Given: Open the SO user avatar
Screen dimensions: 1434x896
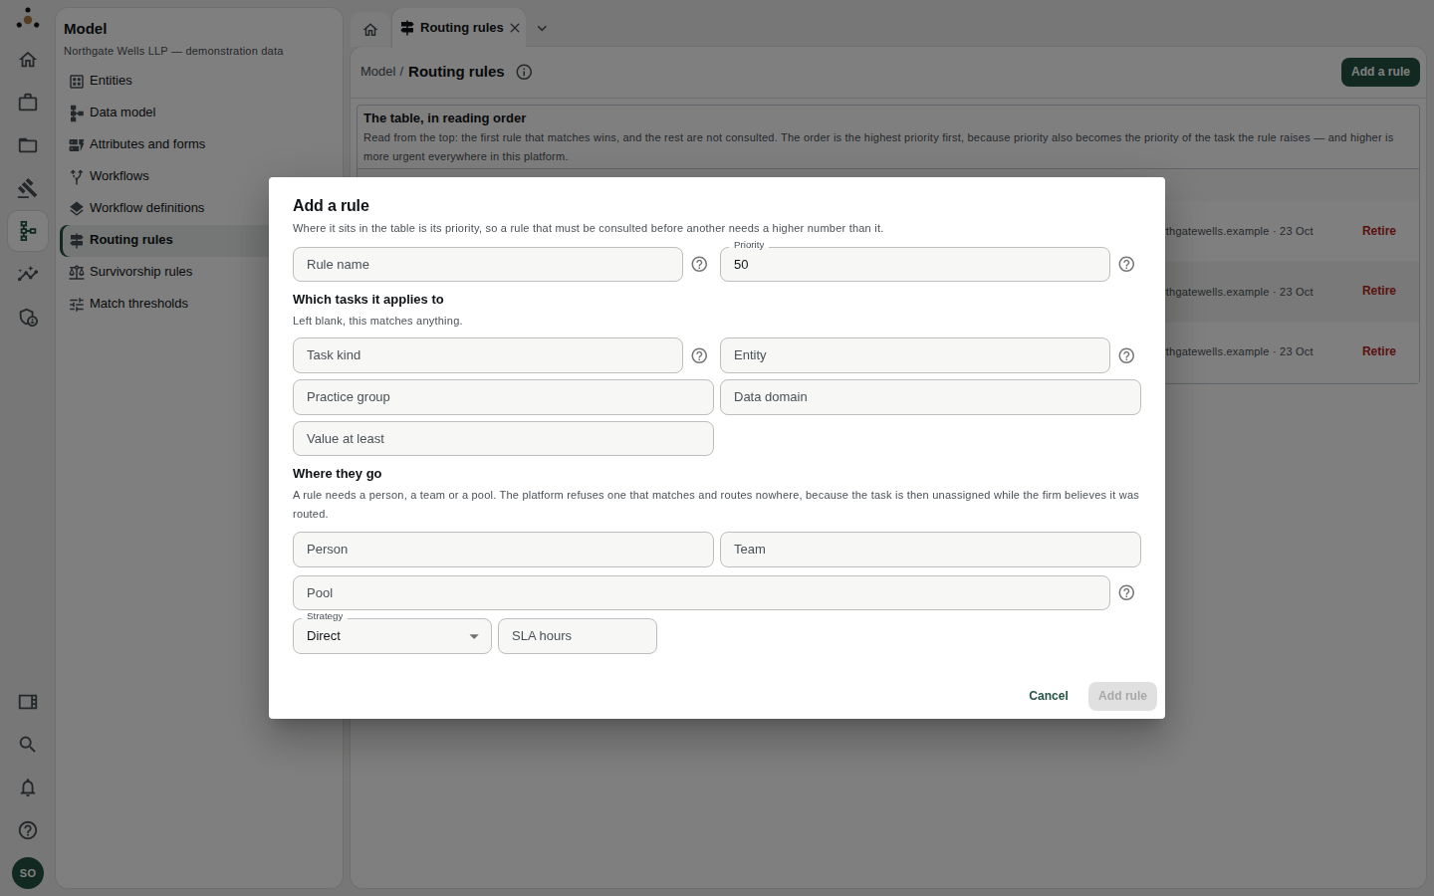Looking at the screenshot, I should click(28, 873).
